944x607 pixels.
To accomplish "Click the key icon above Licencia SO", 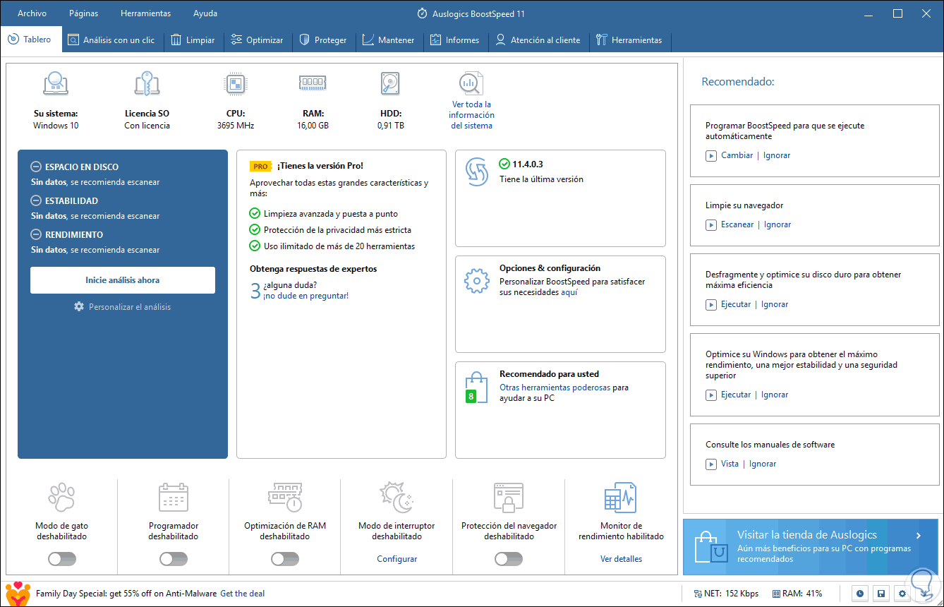I will click(x=147, y=84).
